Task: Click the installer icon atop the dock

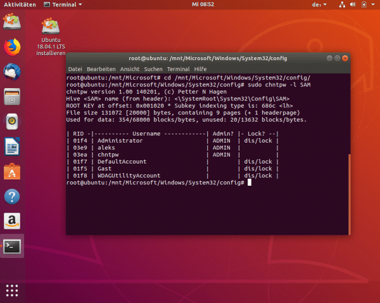Action: (x=12, y=22)
